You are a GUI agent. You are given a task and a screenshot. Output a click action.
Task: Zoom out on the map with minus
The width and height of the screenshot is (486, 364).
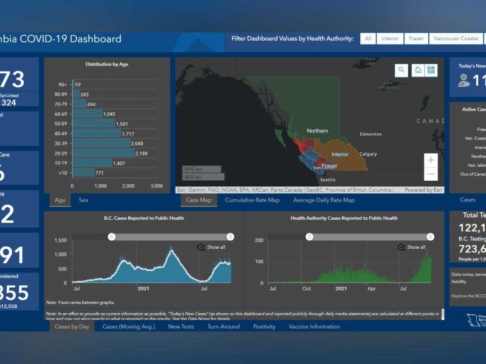pyautogui.click(x=431, y=174)
